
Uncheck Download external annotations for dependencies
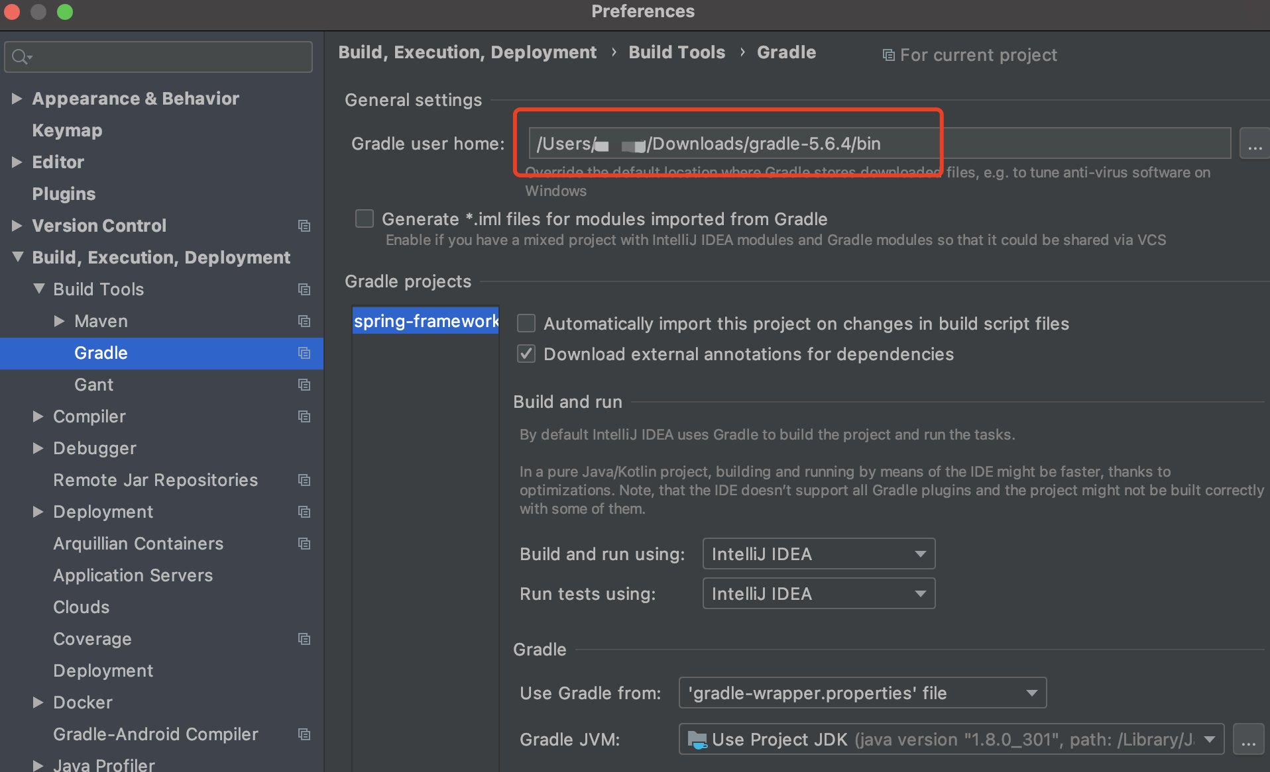pos(526,354)
